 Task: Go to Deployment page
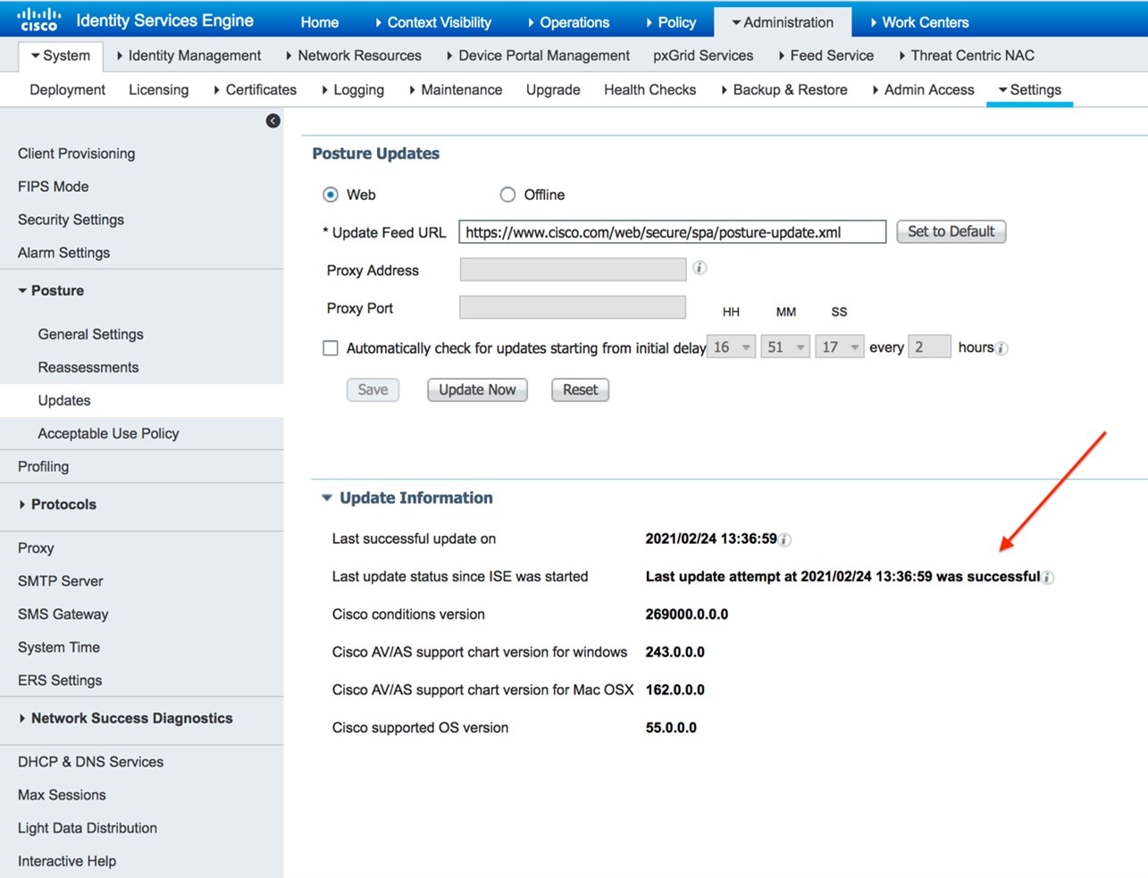(67, 89)
